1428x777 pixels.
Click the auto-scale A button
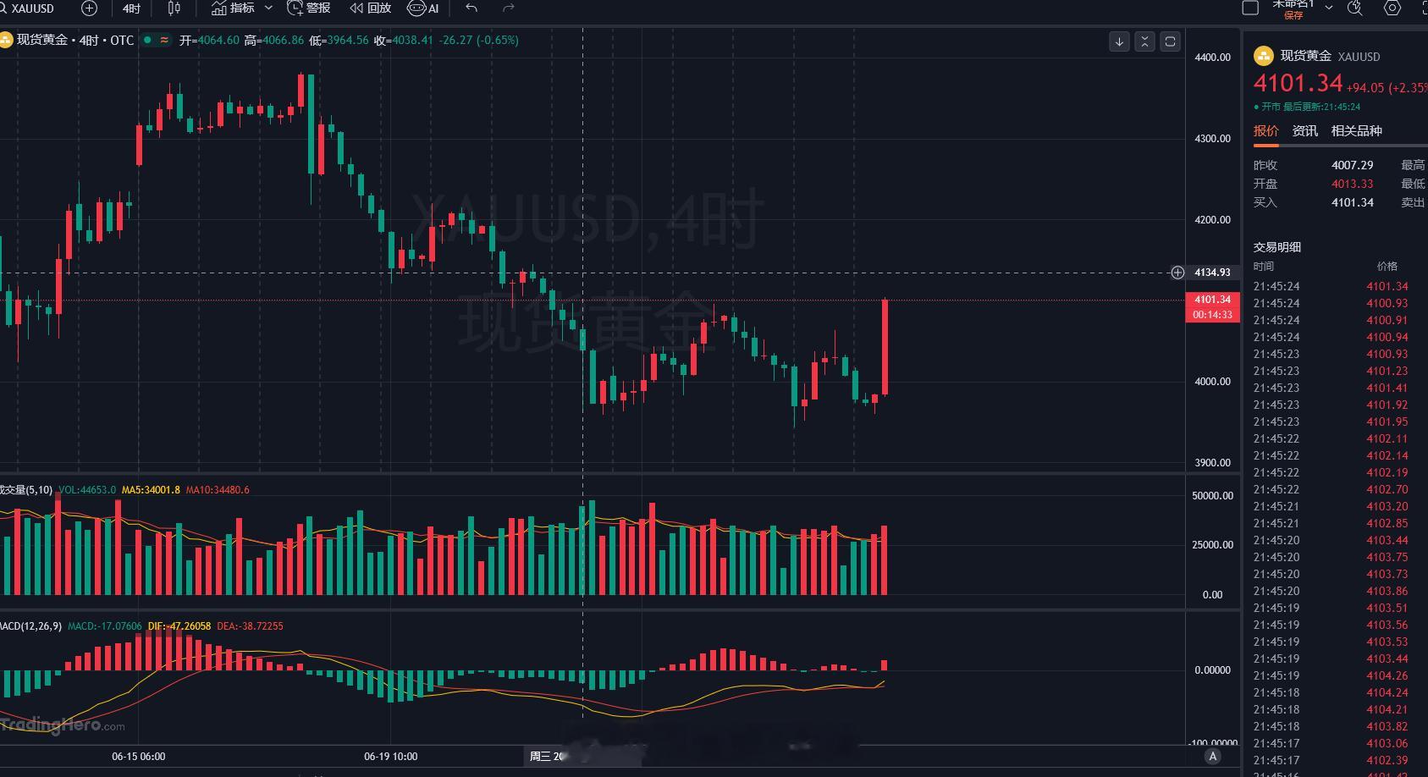(1213, 757)
